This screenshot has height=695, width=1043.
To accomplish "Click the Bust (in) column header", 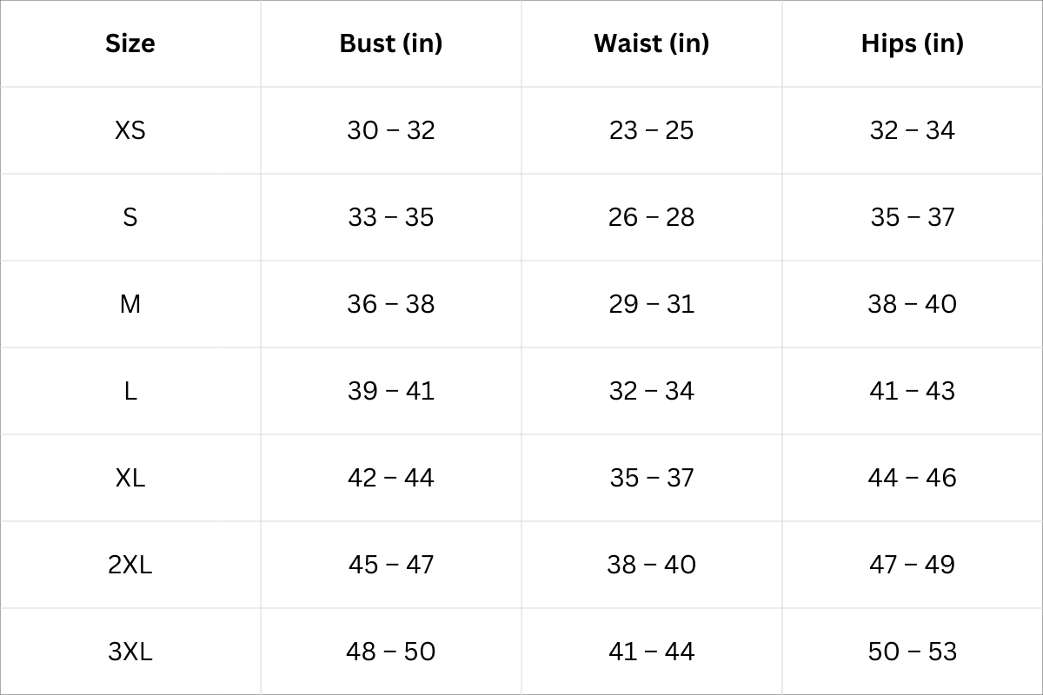I will 391,43.
